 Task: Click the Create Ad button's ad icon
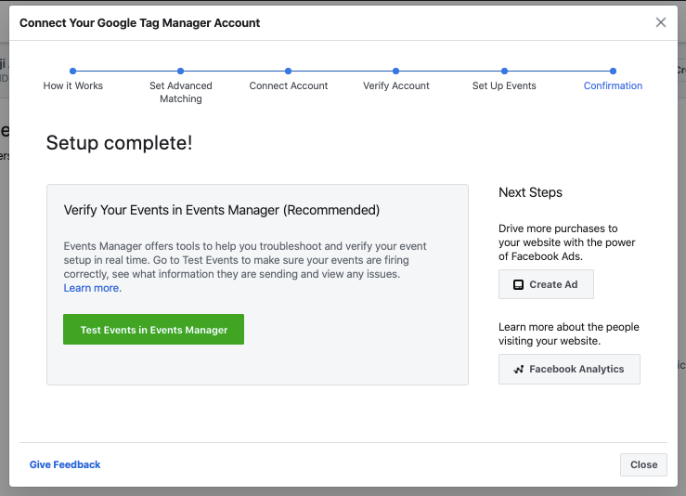[518, 284]
